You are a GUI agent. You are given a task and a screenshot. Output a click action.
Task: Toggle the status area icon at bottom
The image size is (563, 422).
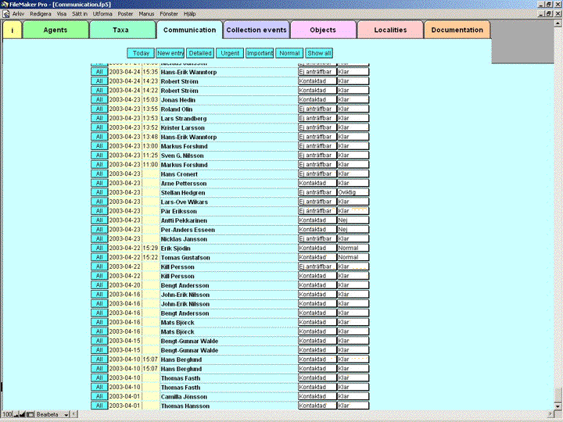click(32, 414)
